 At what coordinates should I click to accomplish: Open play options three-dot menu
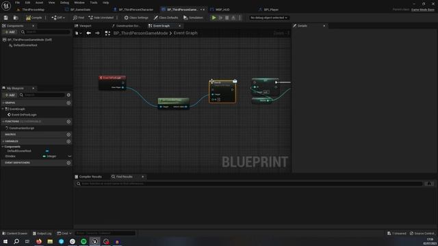tap(240, 18)
